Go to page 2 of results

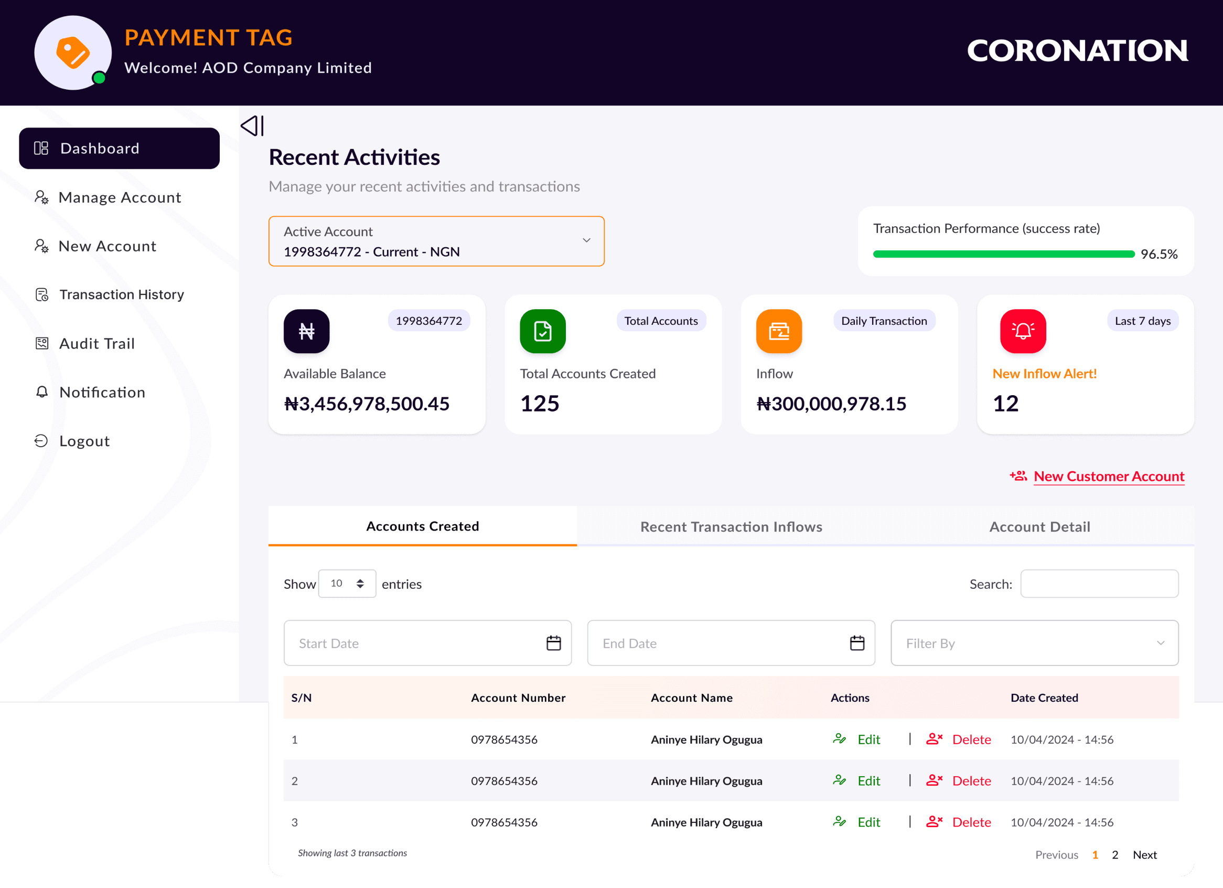click(1114, 854)
